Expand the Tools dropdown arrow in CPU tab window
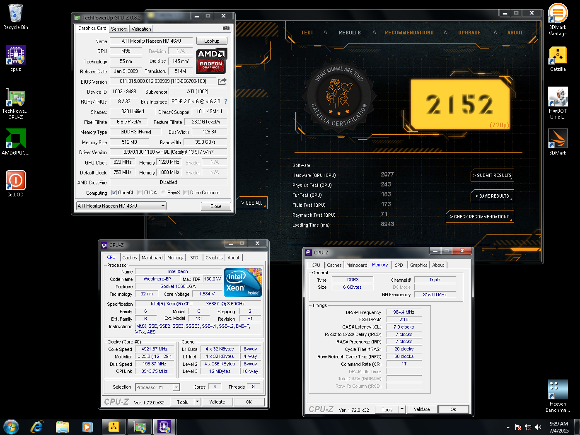Viewport: 580px width, 435px height. (197, 402)
